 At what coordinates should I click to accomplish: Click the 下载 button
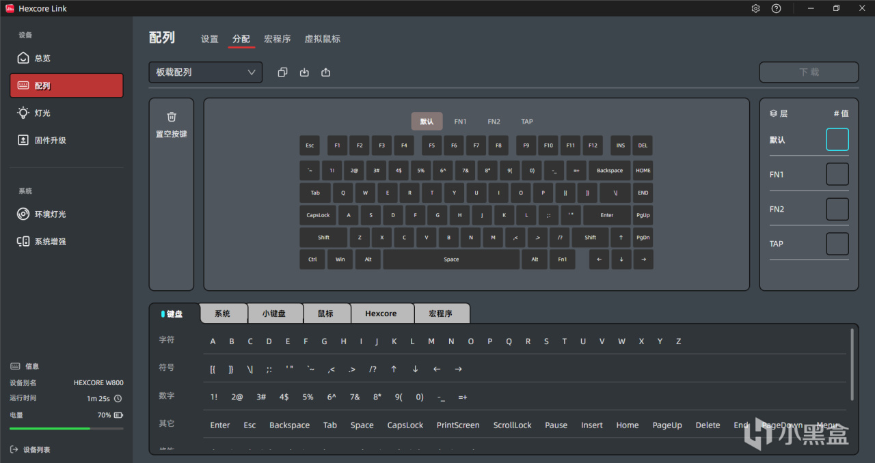coord(809,72)
